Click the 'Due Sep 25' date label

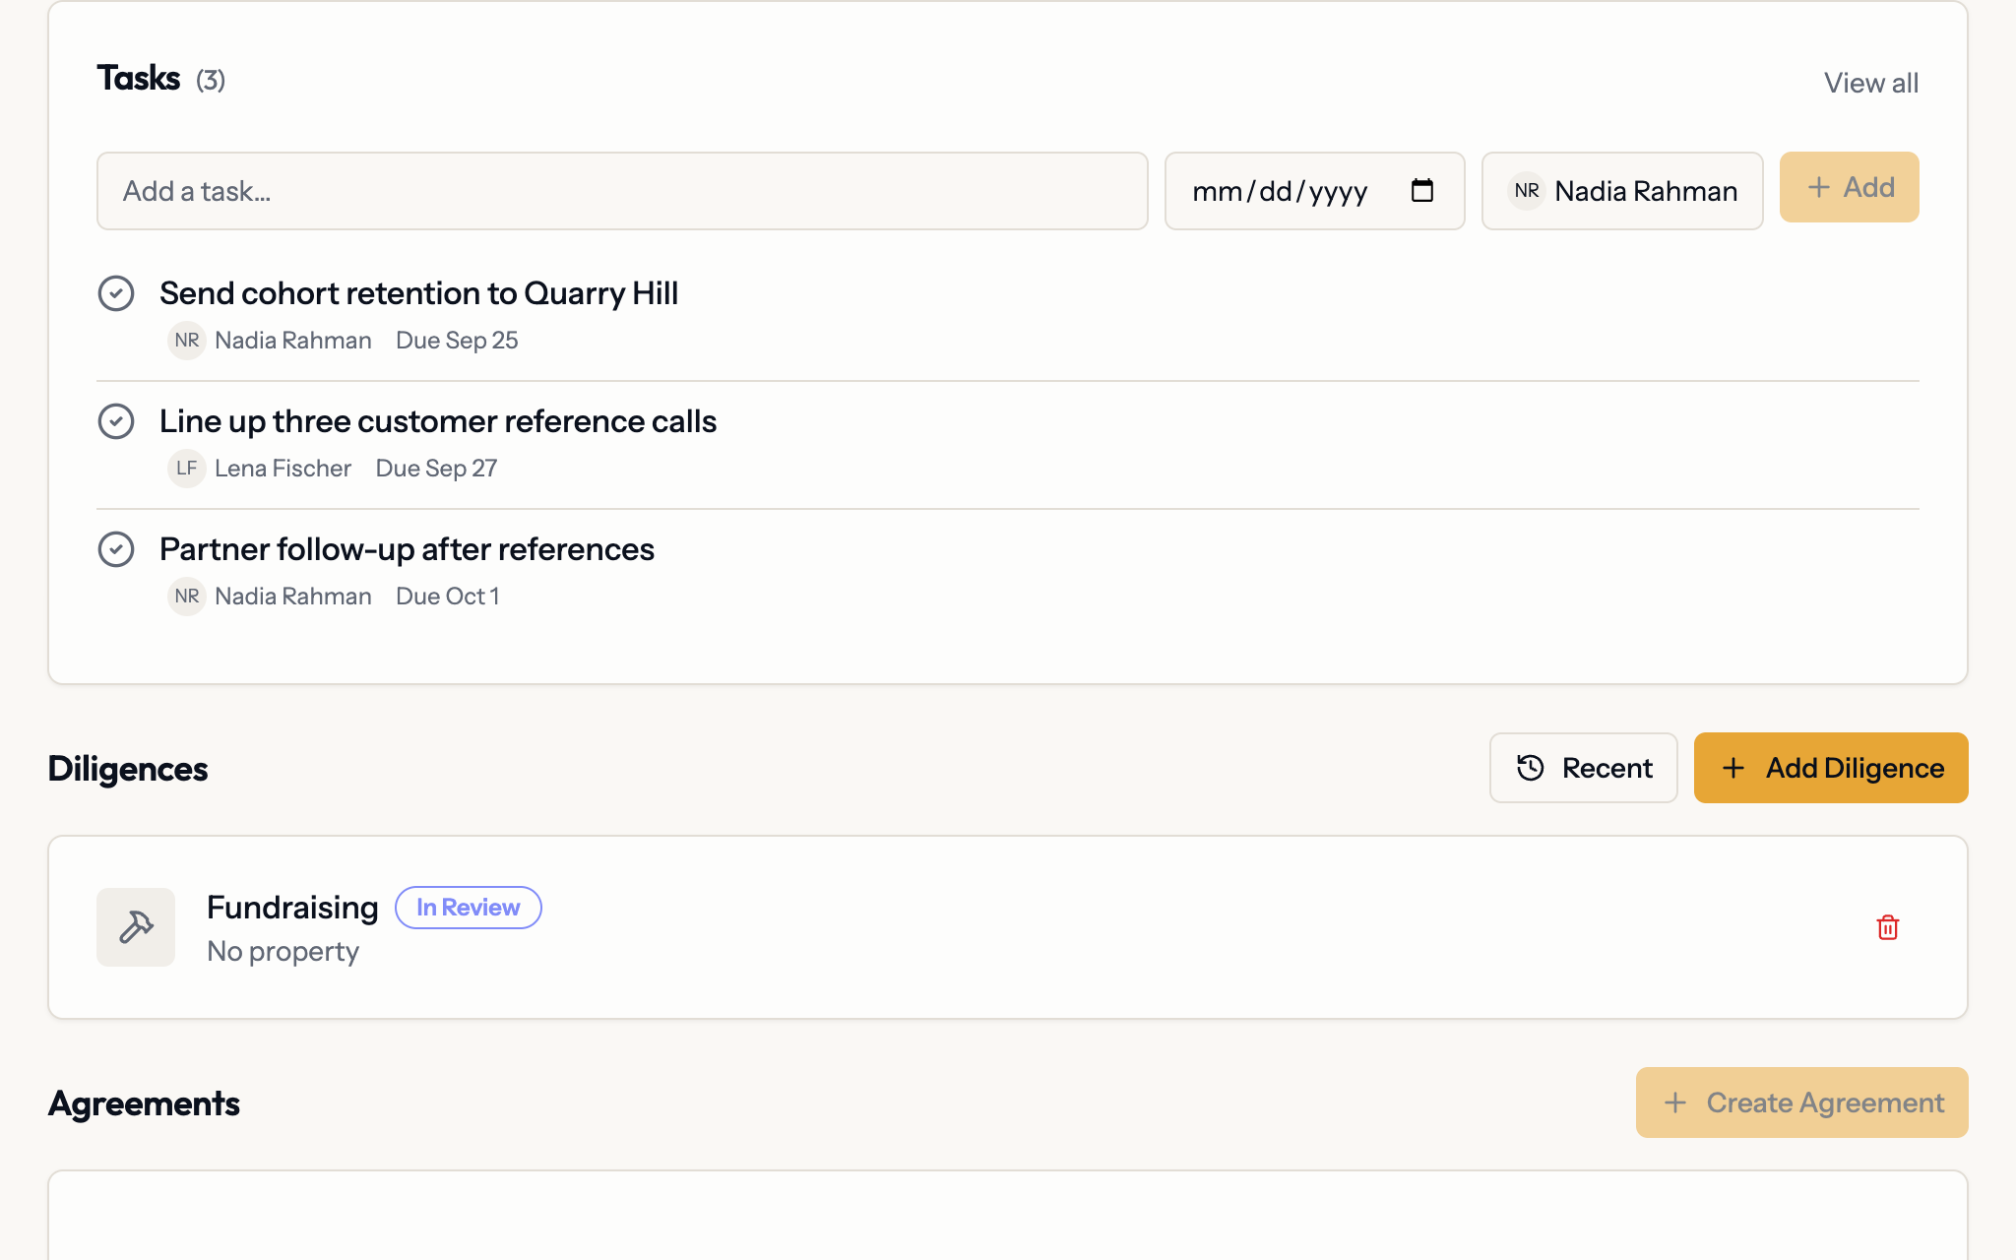click(x=457, y=341)
